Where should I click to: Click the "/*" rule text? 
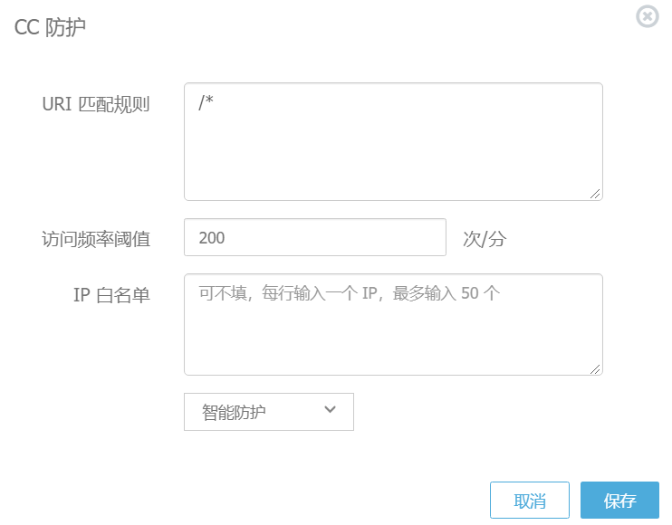(x=206, y=101)
